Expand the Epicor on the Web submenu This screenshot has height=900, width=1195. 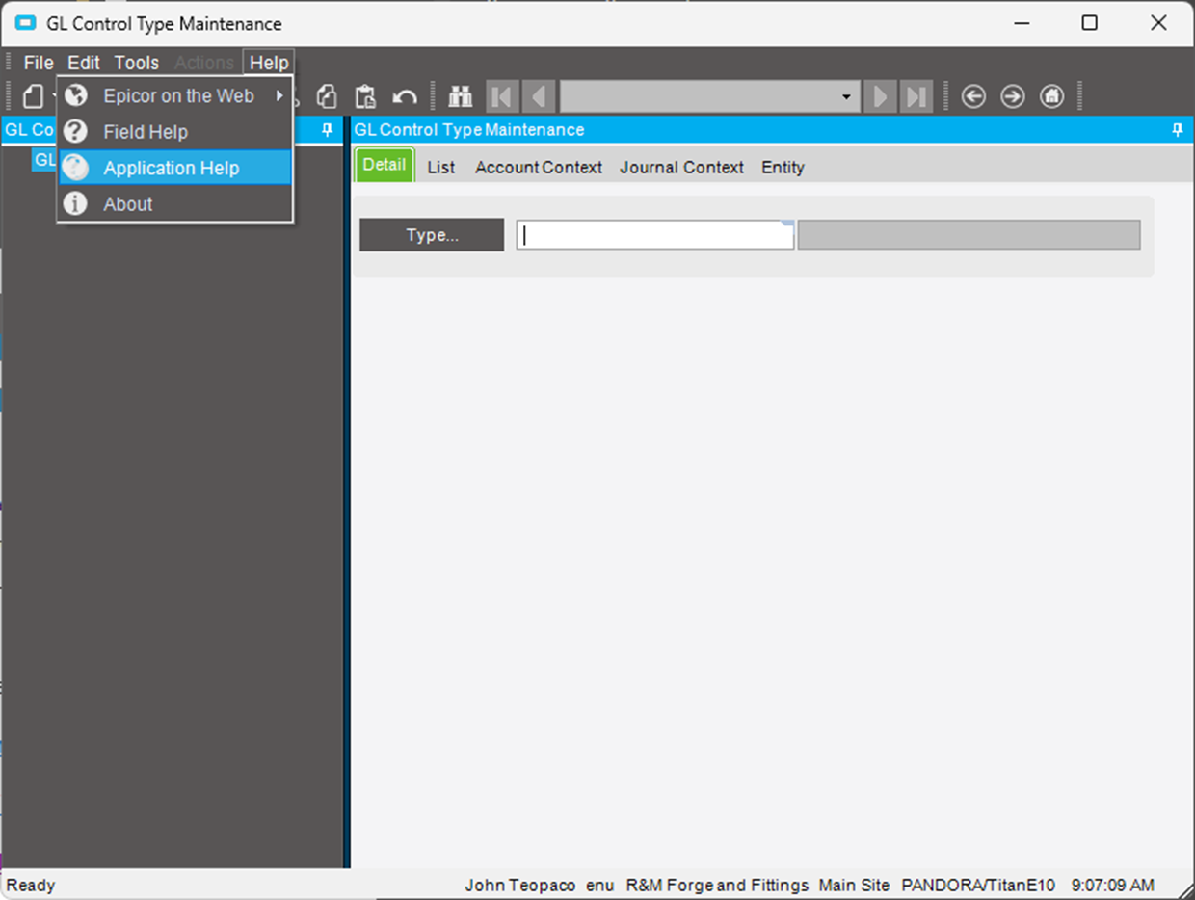pos(174,96)
